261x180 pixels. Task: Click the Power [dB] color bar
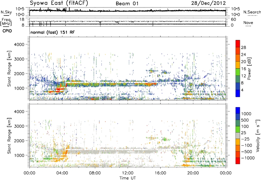(x=238, y=69)
